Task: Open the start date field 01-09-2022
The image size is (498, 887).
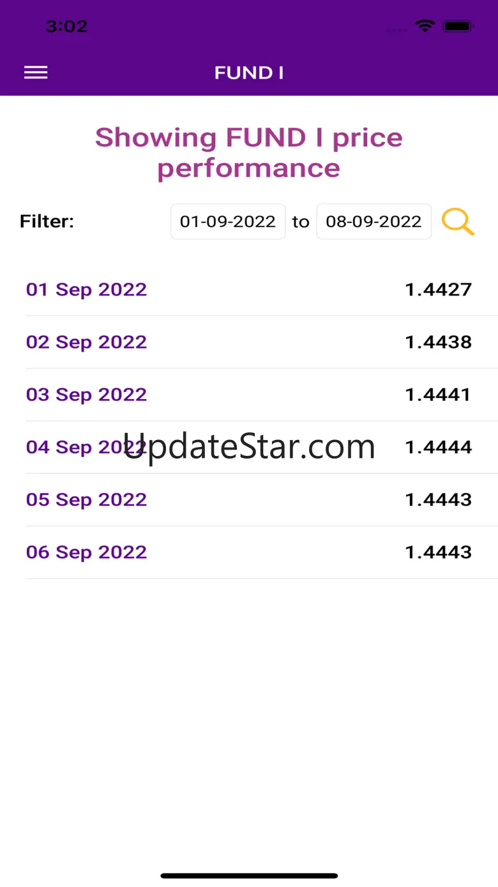Action: click(x=228, y=222)
